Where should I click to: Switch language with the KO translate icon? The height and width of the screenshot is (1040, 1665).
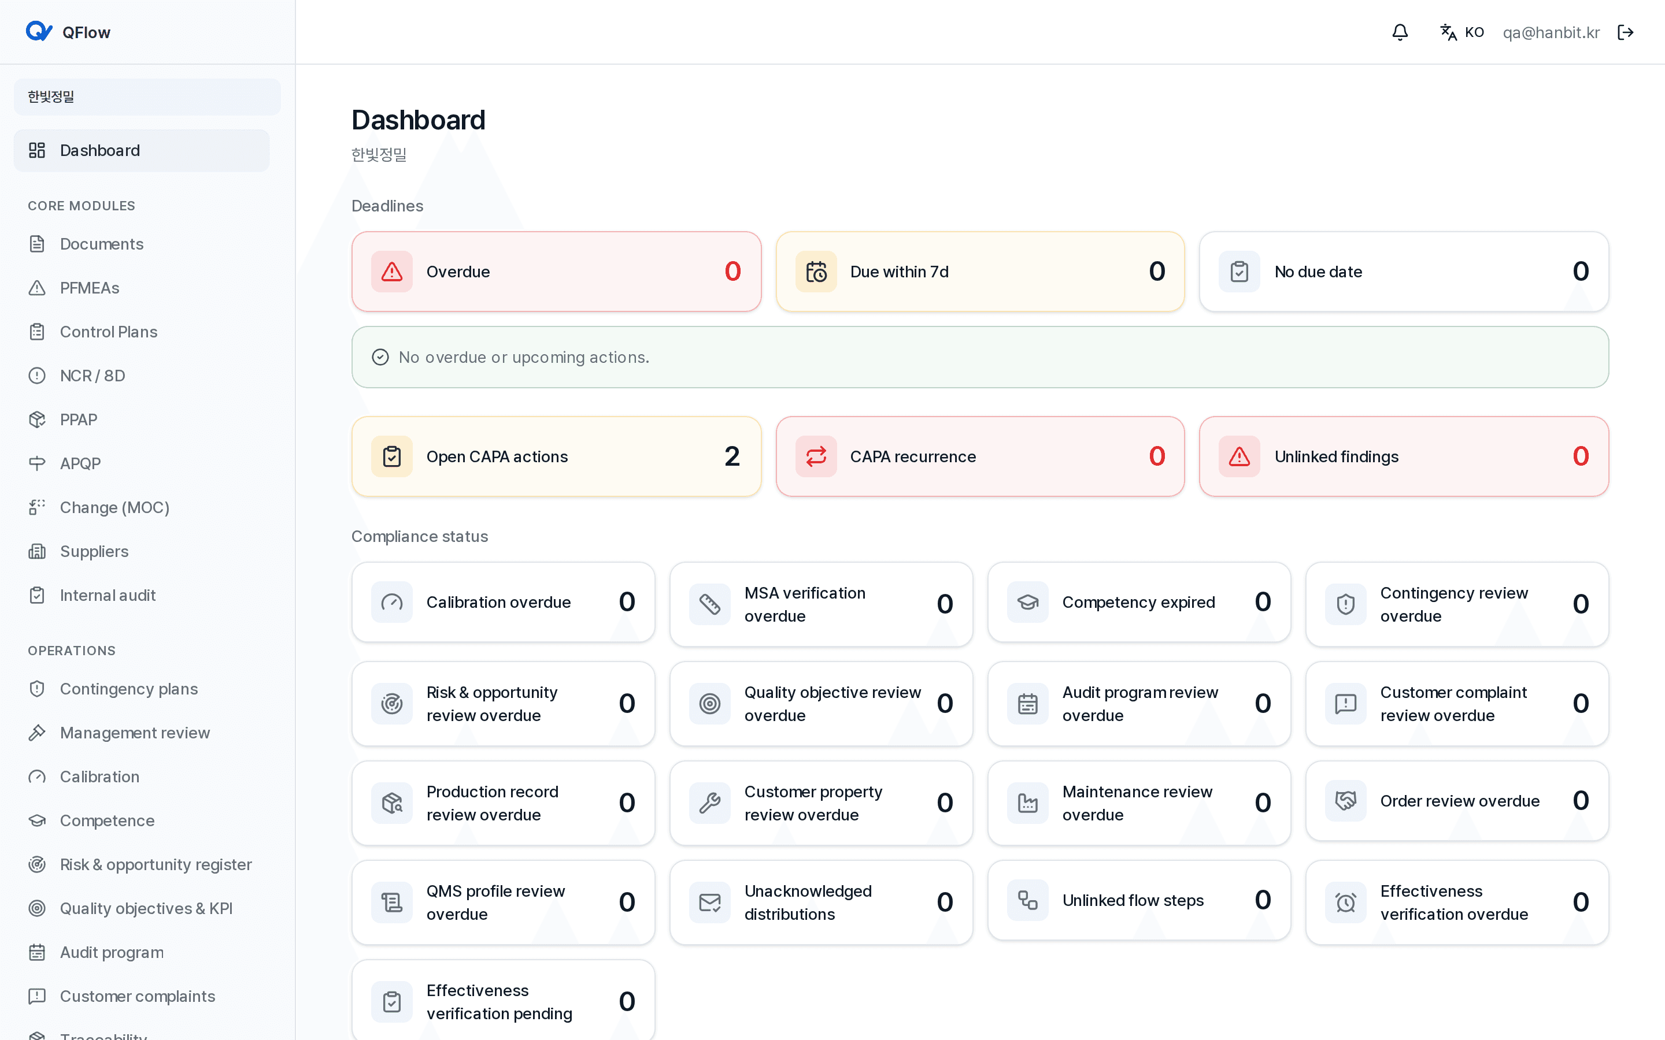1448,32
